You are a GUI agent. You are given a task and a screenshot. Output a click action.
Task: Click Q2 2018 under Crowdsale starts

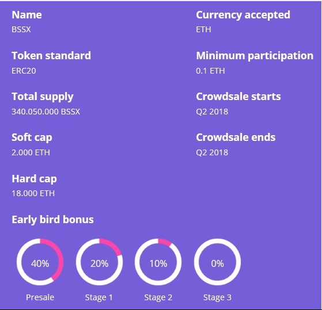[x=212, y=112]
